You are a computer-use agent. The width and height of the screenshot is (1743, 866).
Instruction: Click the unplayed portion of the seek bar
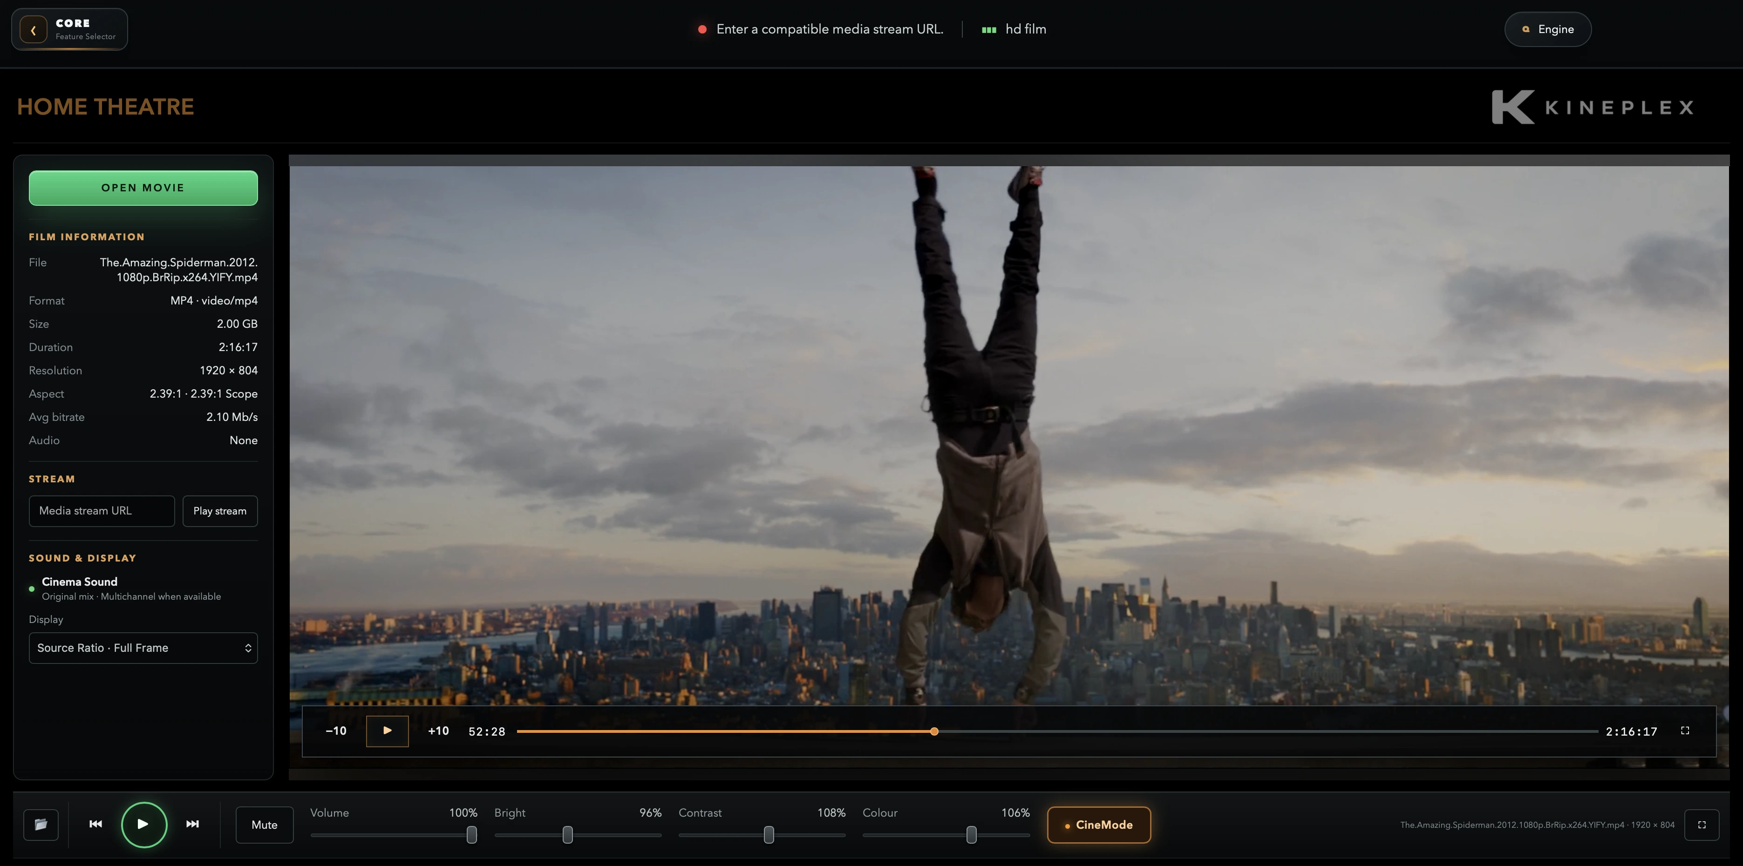(1268, 731)
